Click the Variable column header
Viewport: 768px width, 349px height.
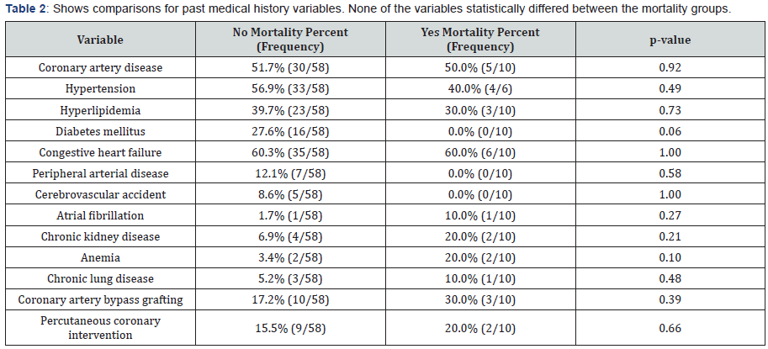(x=100, y=39)
